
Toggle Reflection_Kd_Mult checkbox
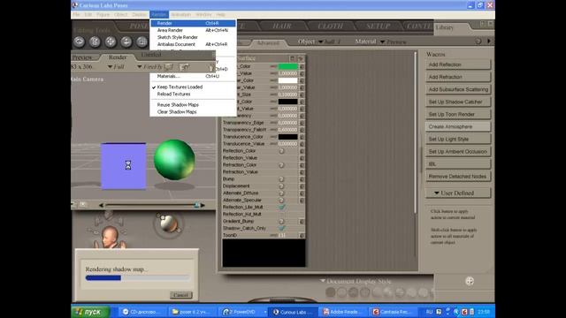pos(282,214)
